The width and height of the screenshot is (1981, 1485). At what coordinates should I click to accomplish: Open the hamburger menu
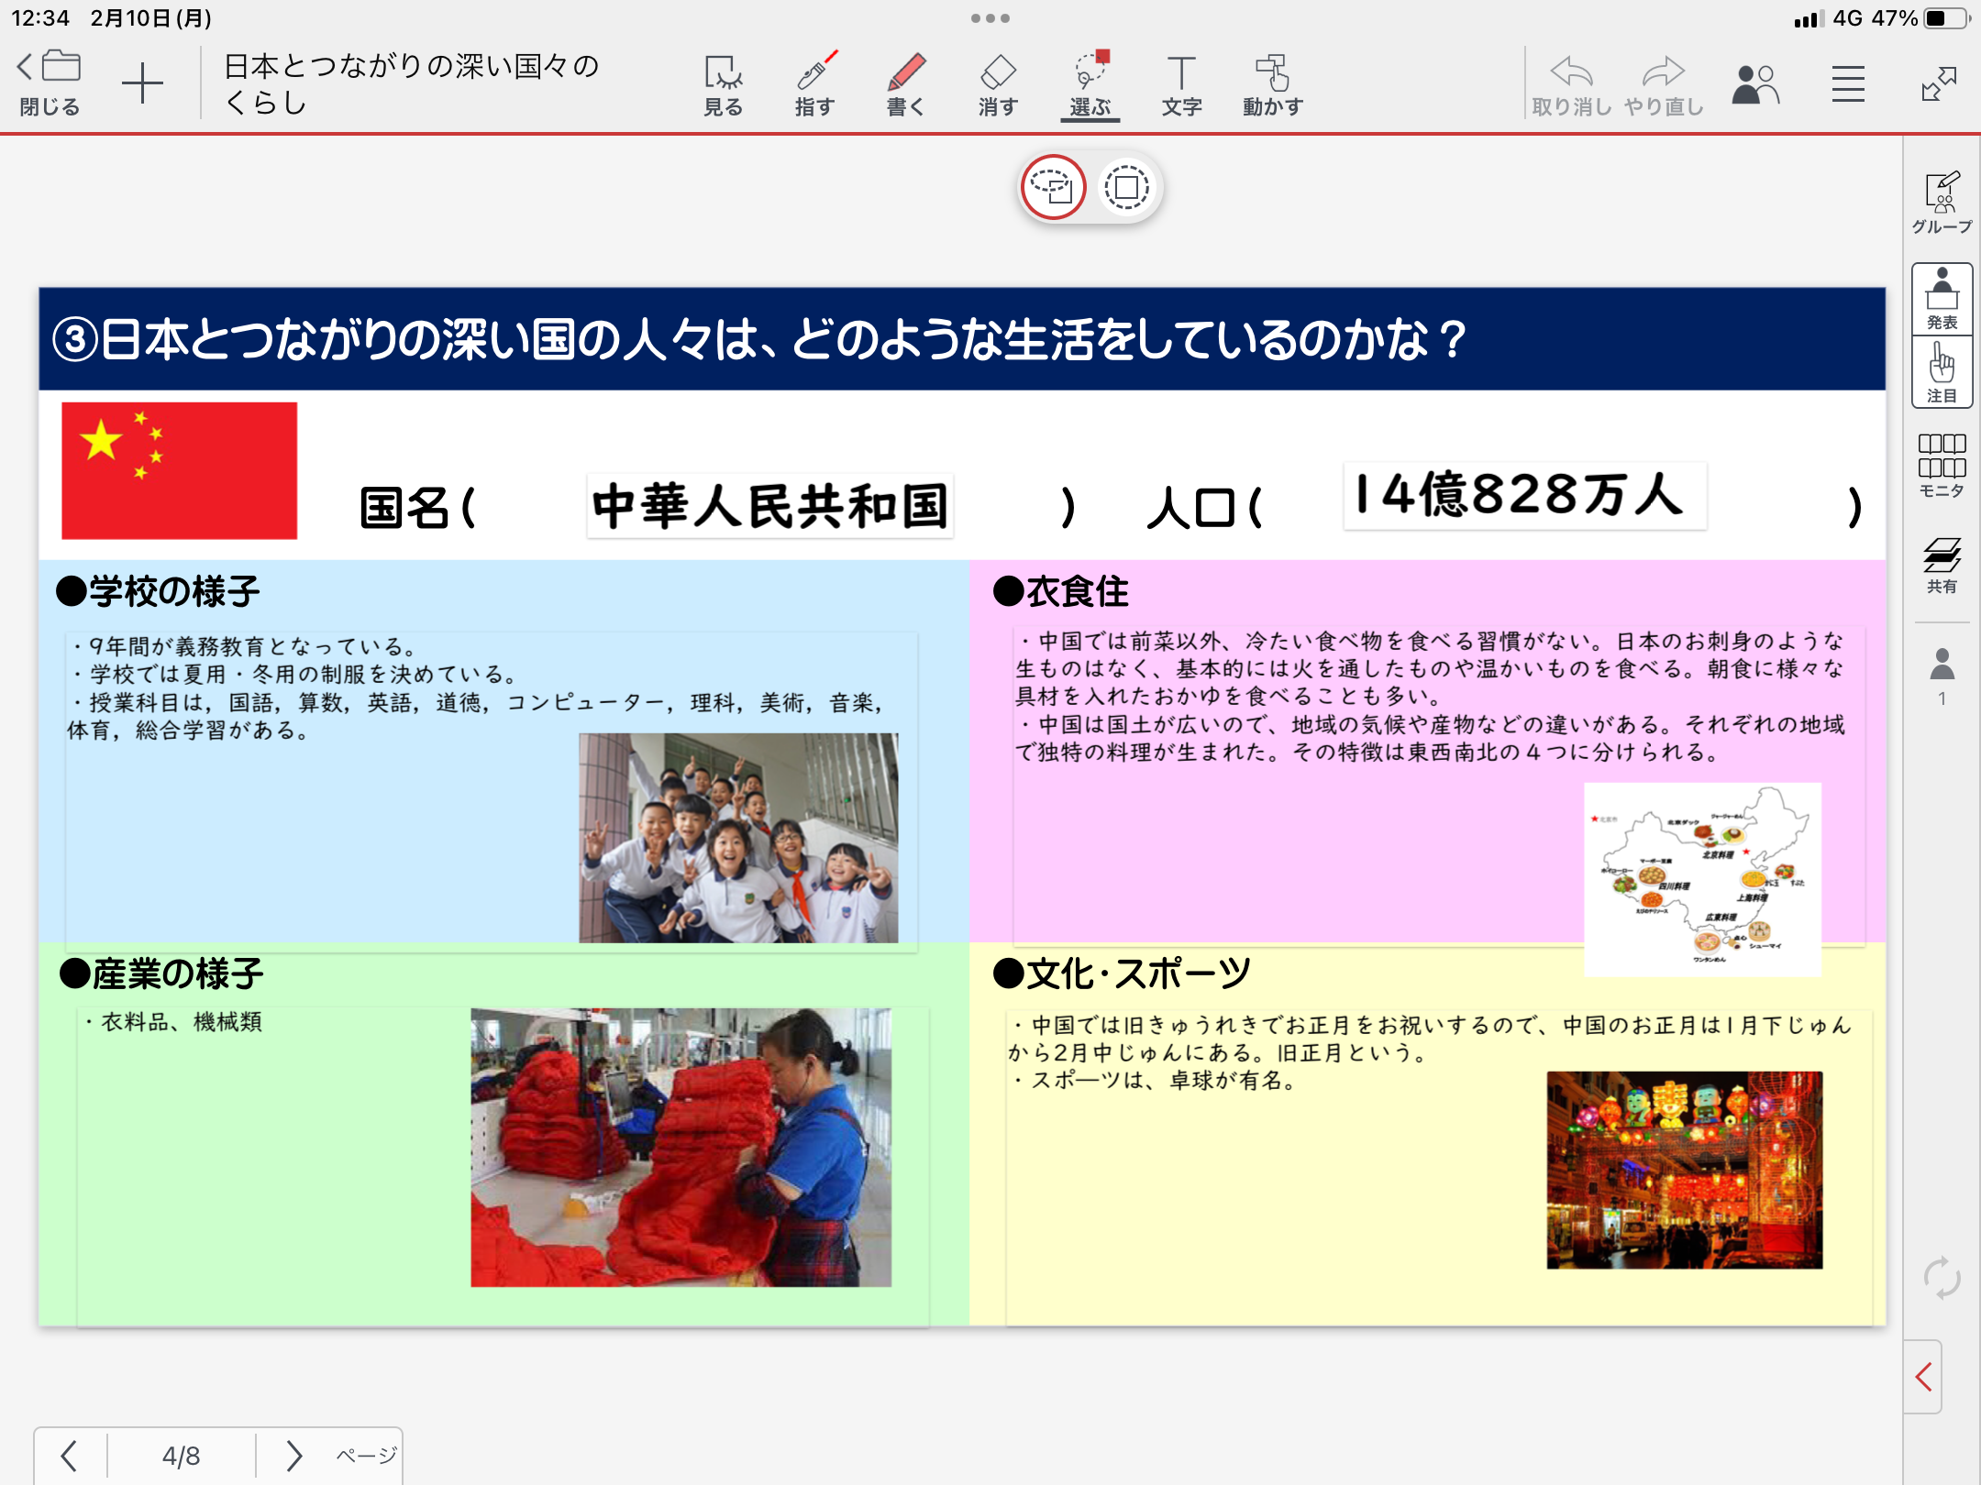(1848, 84)
